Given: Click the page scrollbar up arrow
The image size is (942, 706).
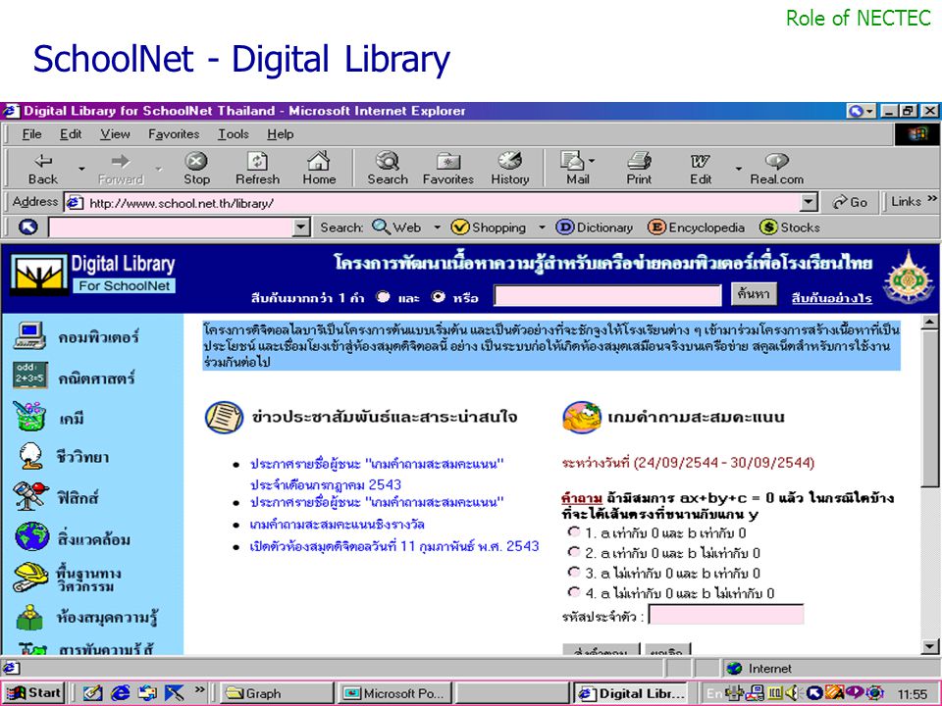Looking at the screenshot, I should tap(929, 322).
